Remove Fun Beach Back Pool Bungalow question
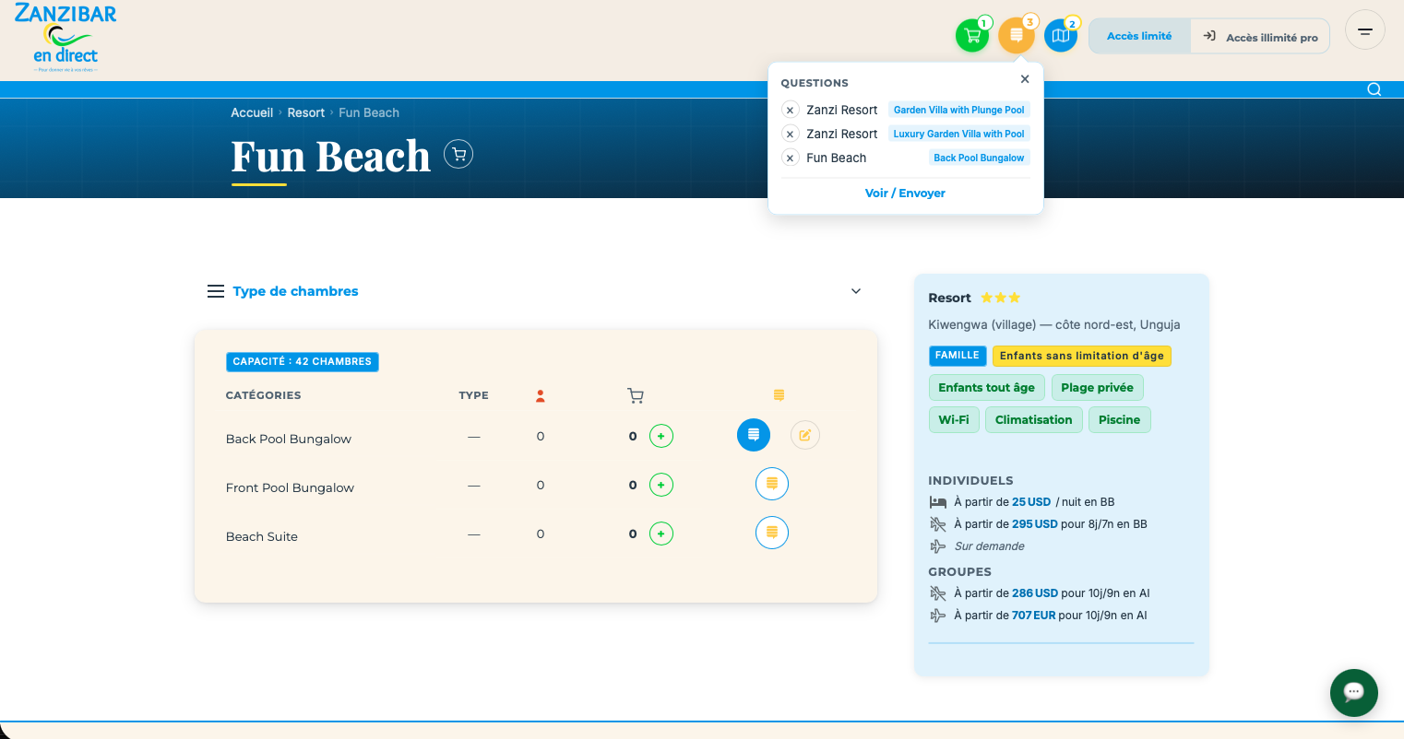1404x739 pixels. [790, 158]
